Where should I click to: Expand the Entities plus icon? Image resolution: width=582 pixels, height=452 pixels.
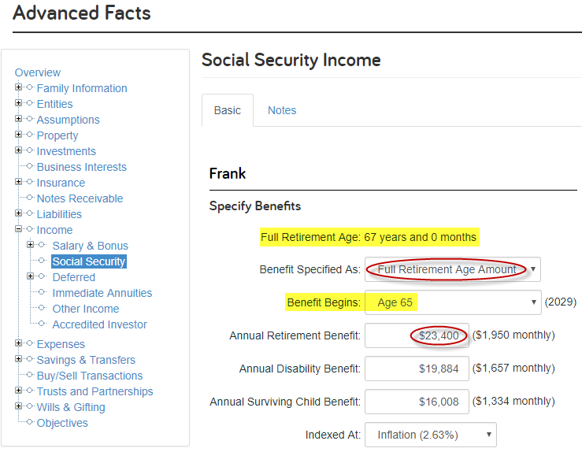pyautogui.click(x=18, y=103)
